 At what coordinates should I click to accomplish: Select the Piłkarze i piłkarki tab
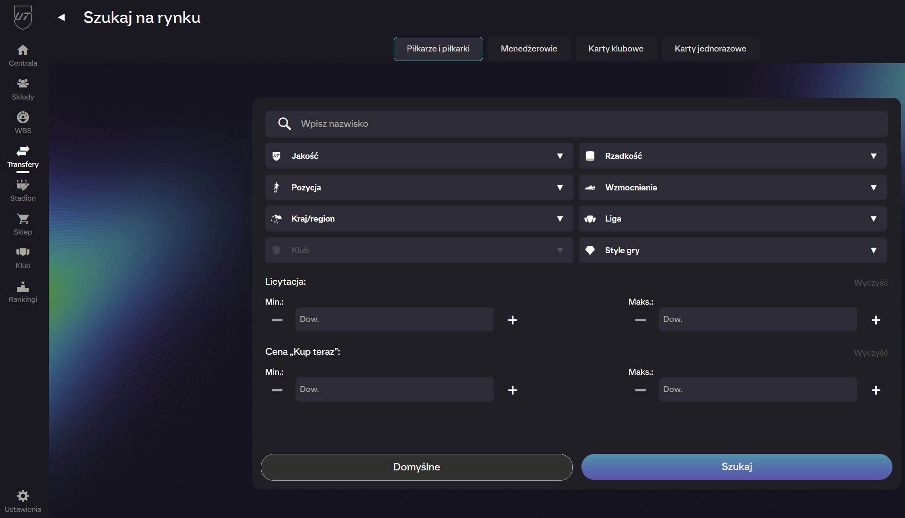pyautogui.click(x=438, y=49)
